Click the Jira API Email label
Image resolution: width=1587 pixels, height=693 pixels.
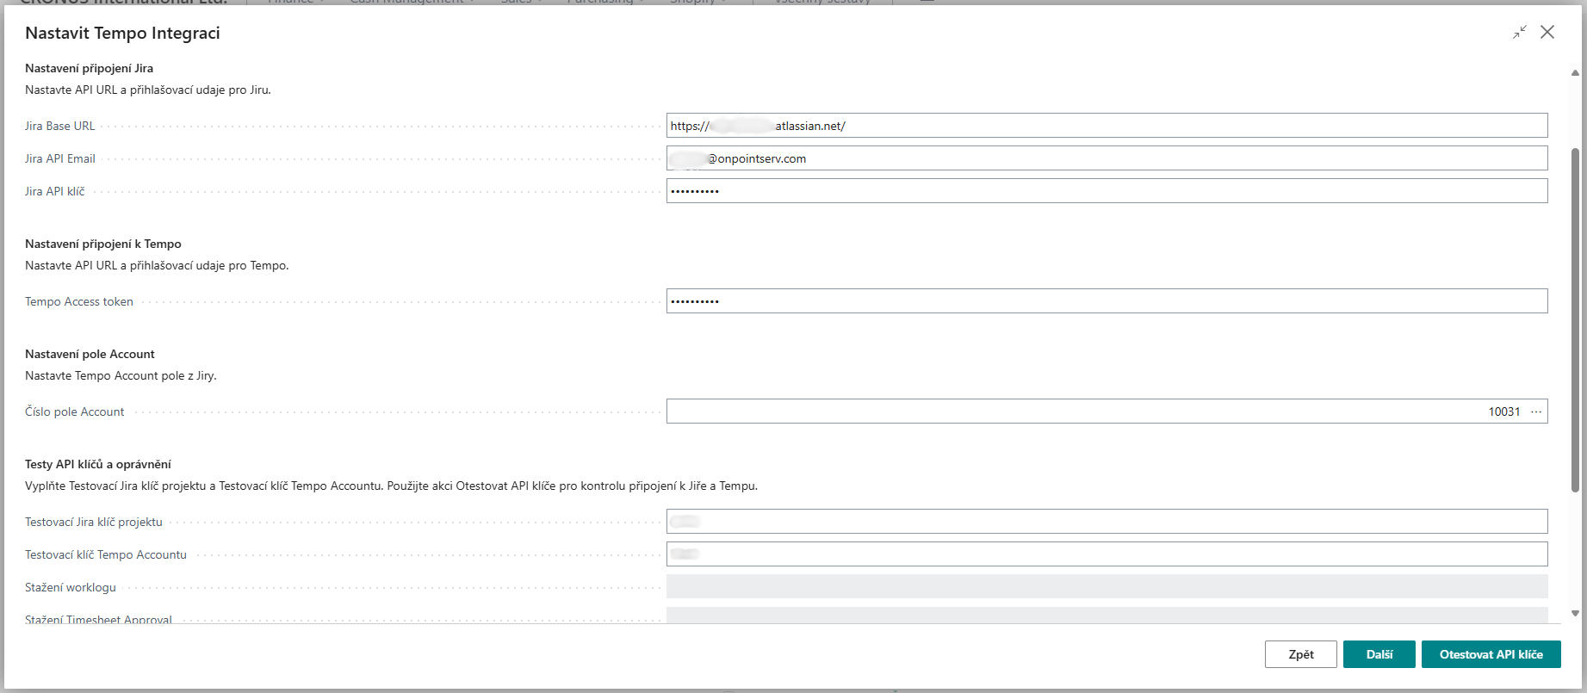point(59,158)
